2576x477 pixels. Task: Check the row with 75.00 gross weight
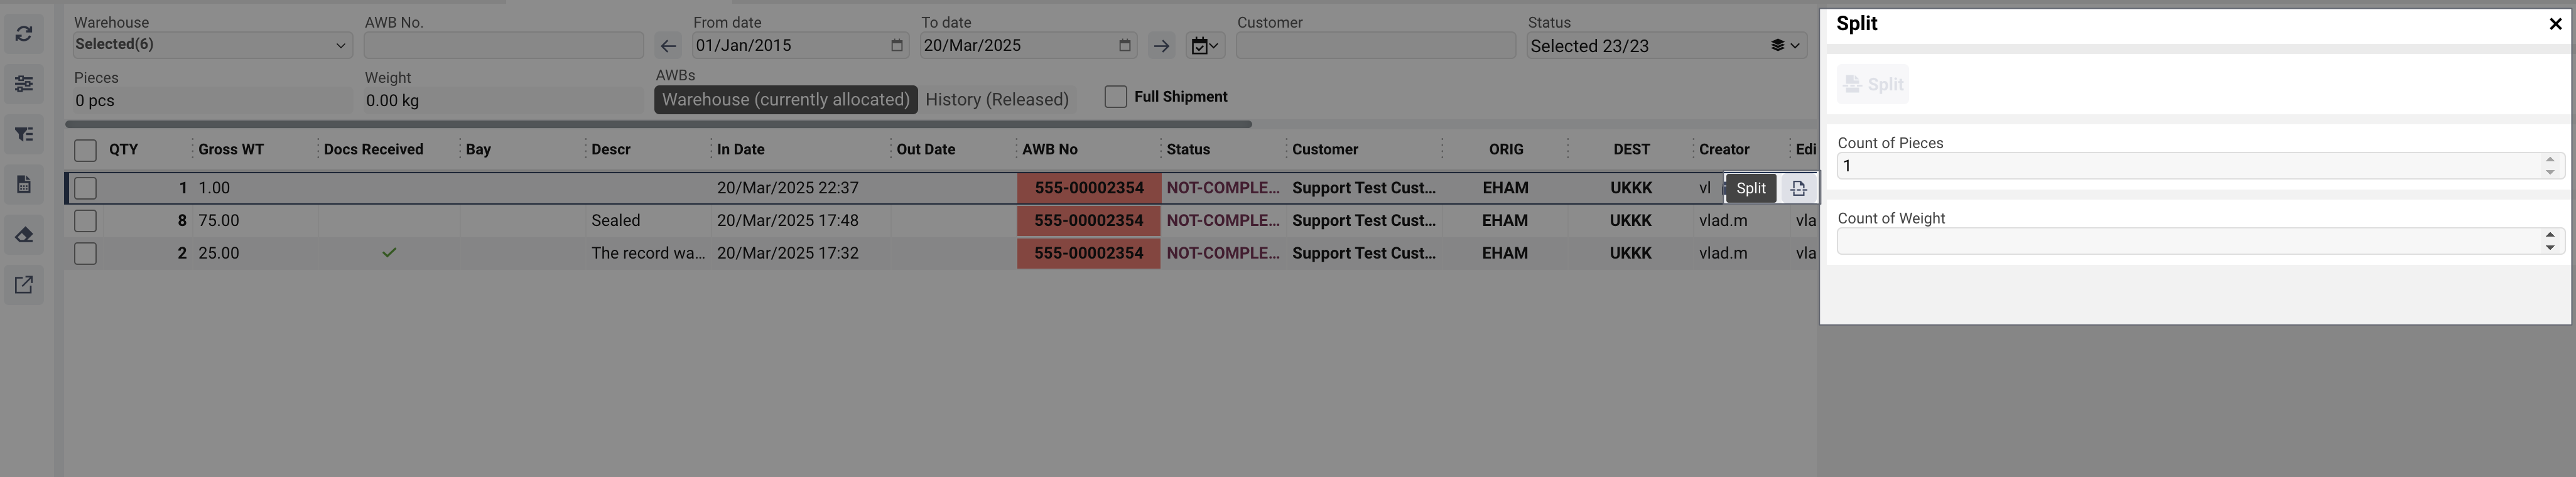(x=86, y=221)
